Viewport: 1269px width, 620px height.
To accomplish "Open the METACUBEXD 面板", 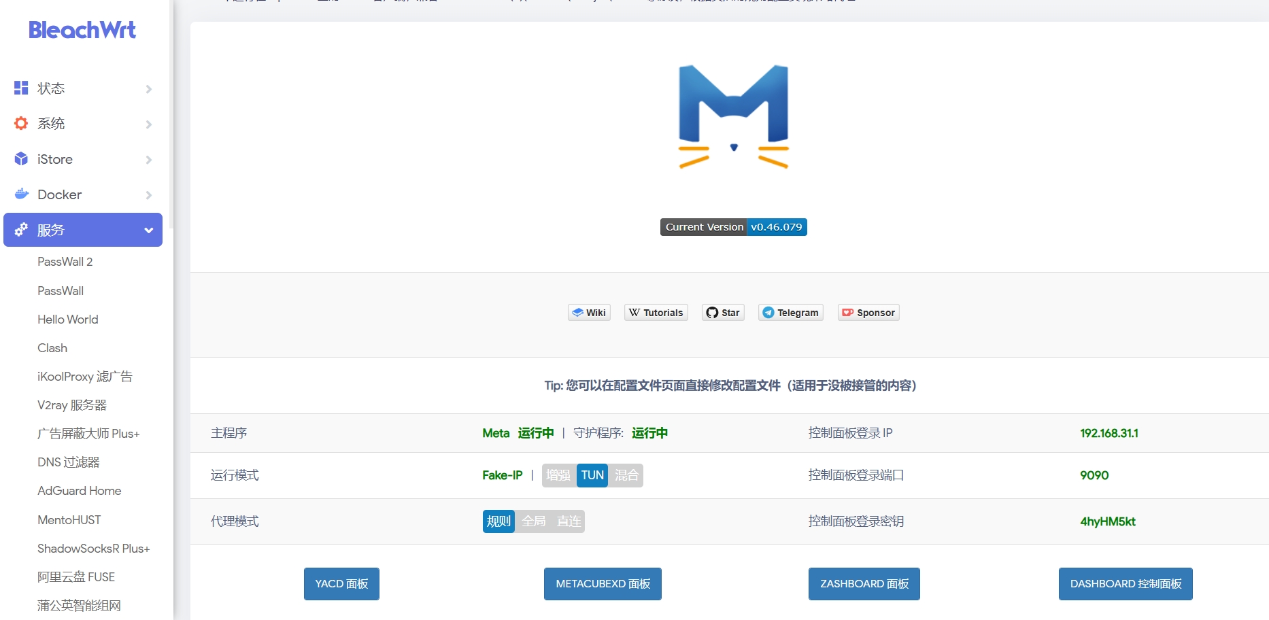I will [x=603, y=584].
